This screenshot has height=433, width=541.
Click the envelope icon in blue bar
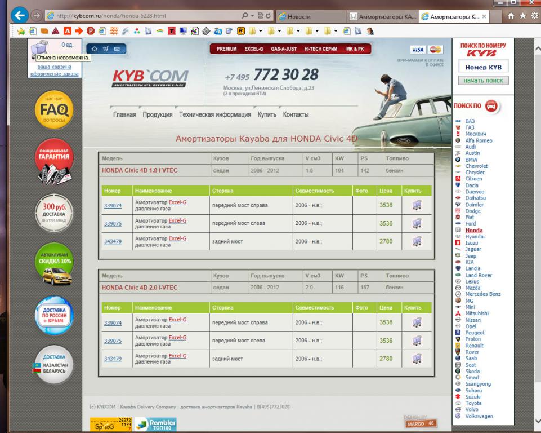(x=117, y=48)
